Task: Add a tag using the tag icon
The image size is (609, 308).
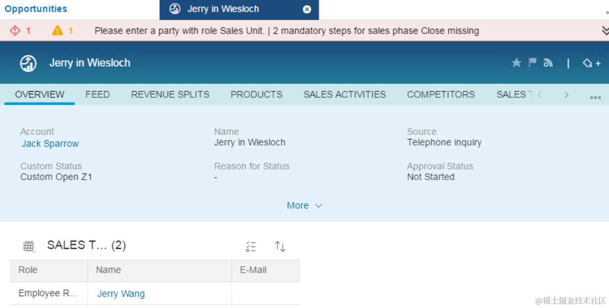Action: (591, 63)
